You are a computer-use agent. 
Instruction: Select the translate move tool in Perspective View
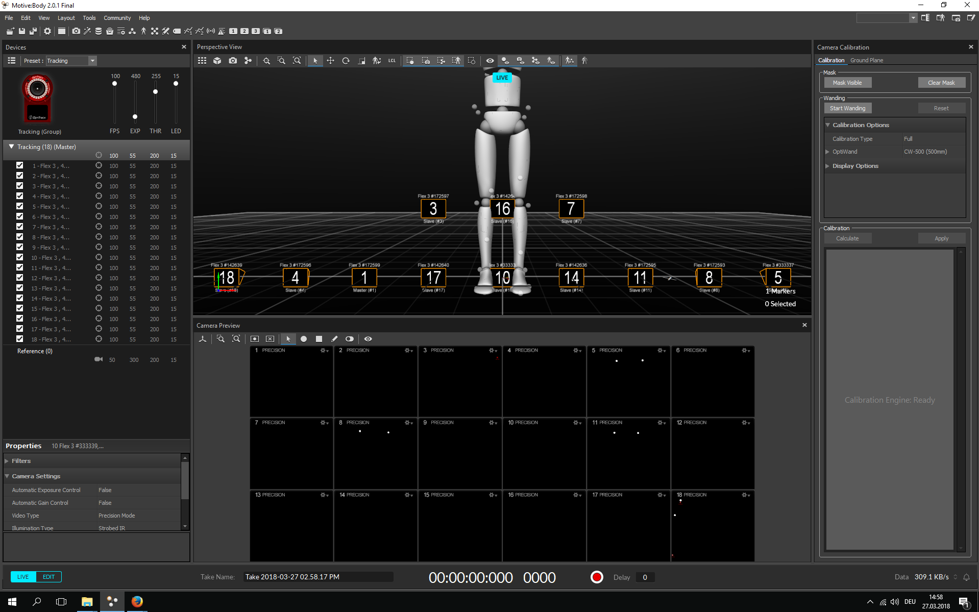[330, 61]
